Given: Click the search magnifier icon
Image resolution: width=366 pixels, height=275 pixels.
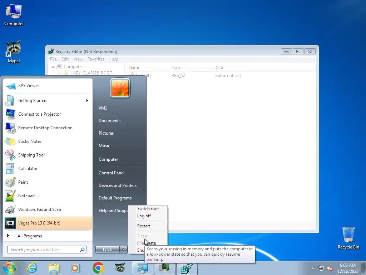Looking at the screenshot, I should [x=82, y=250].
